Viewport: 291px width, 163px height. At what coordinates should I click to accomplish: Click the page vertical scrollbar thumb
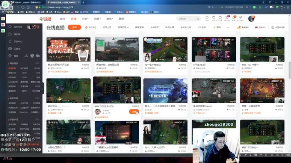pos(290,70)
